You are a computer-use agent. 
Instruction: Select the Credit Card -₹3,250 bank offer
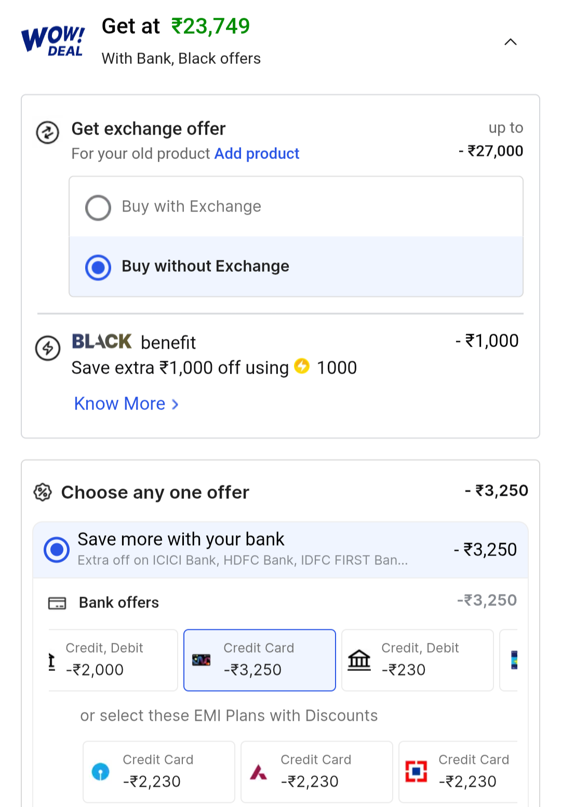(260, 660)
